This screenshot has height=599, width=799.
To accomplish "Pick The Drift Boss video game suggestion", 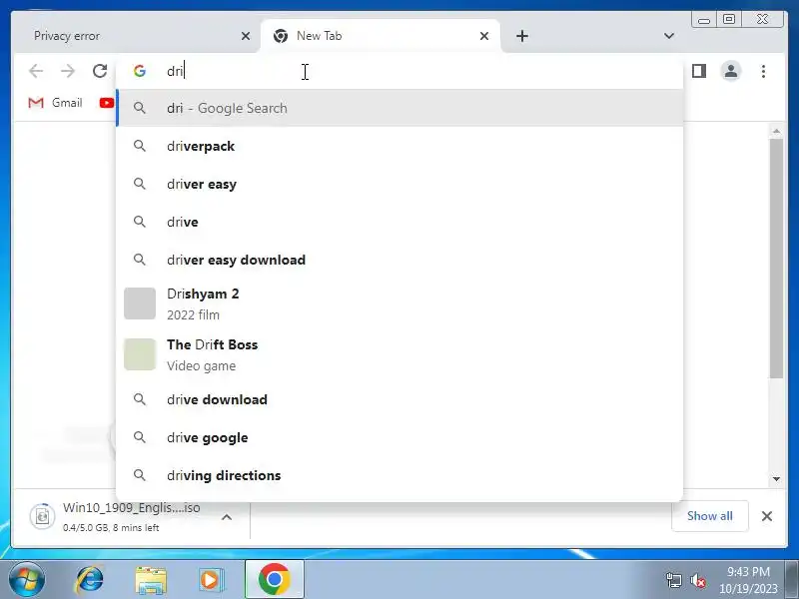I will (399, 355).
